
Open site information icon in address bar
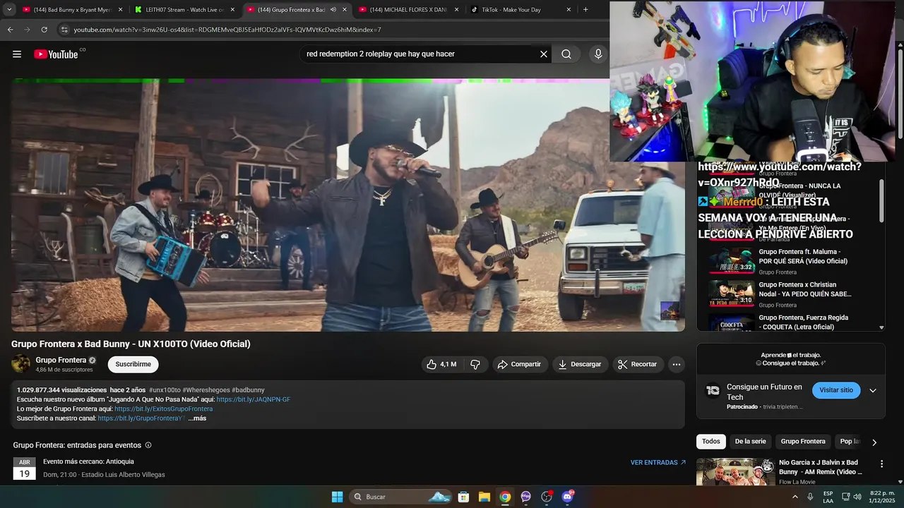(x=64, y=30)
